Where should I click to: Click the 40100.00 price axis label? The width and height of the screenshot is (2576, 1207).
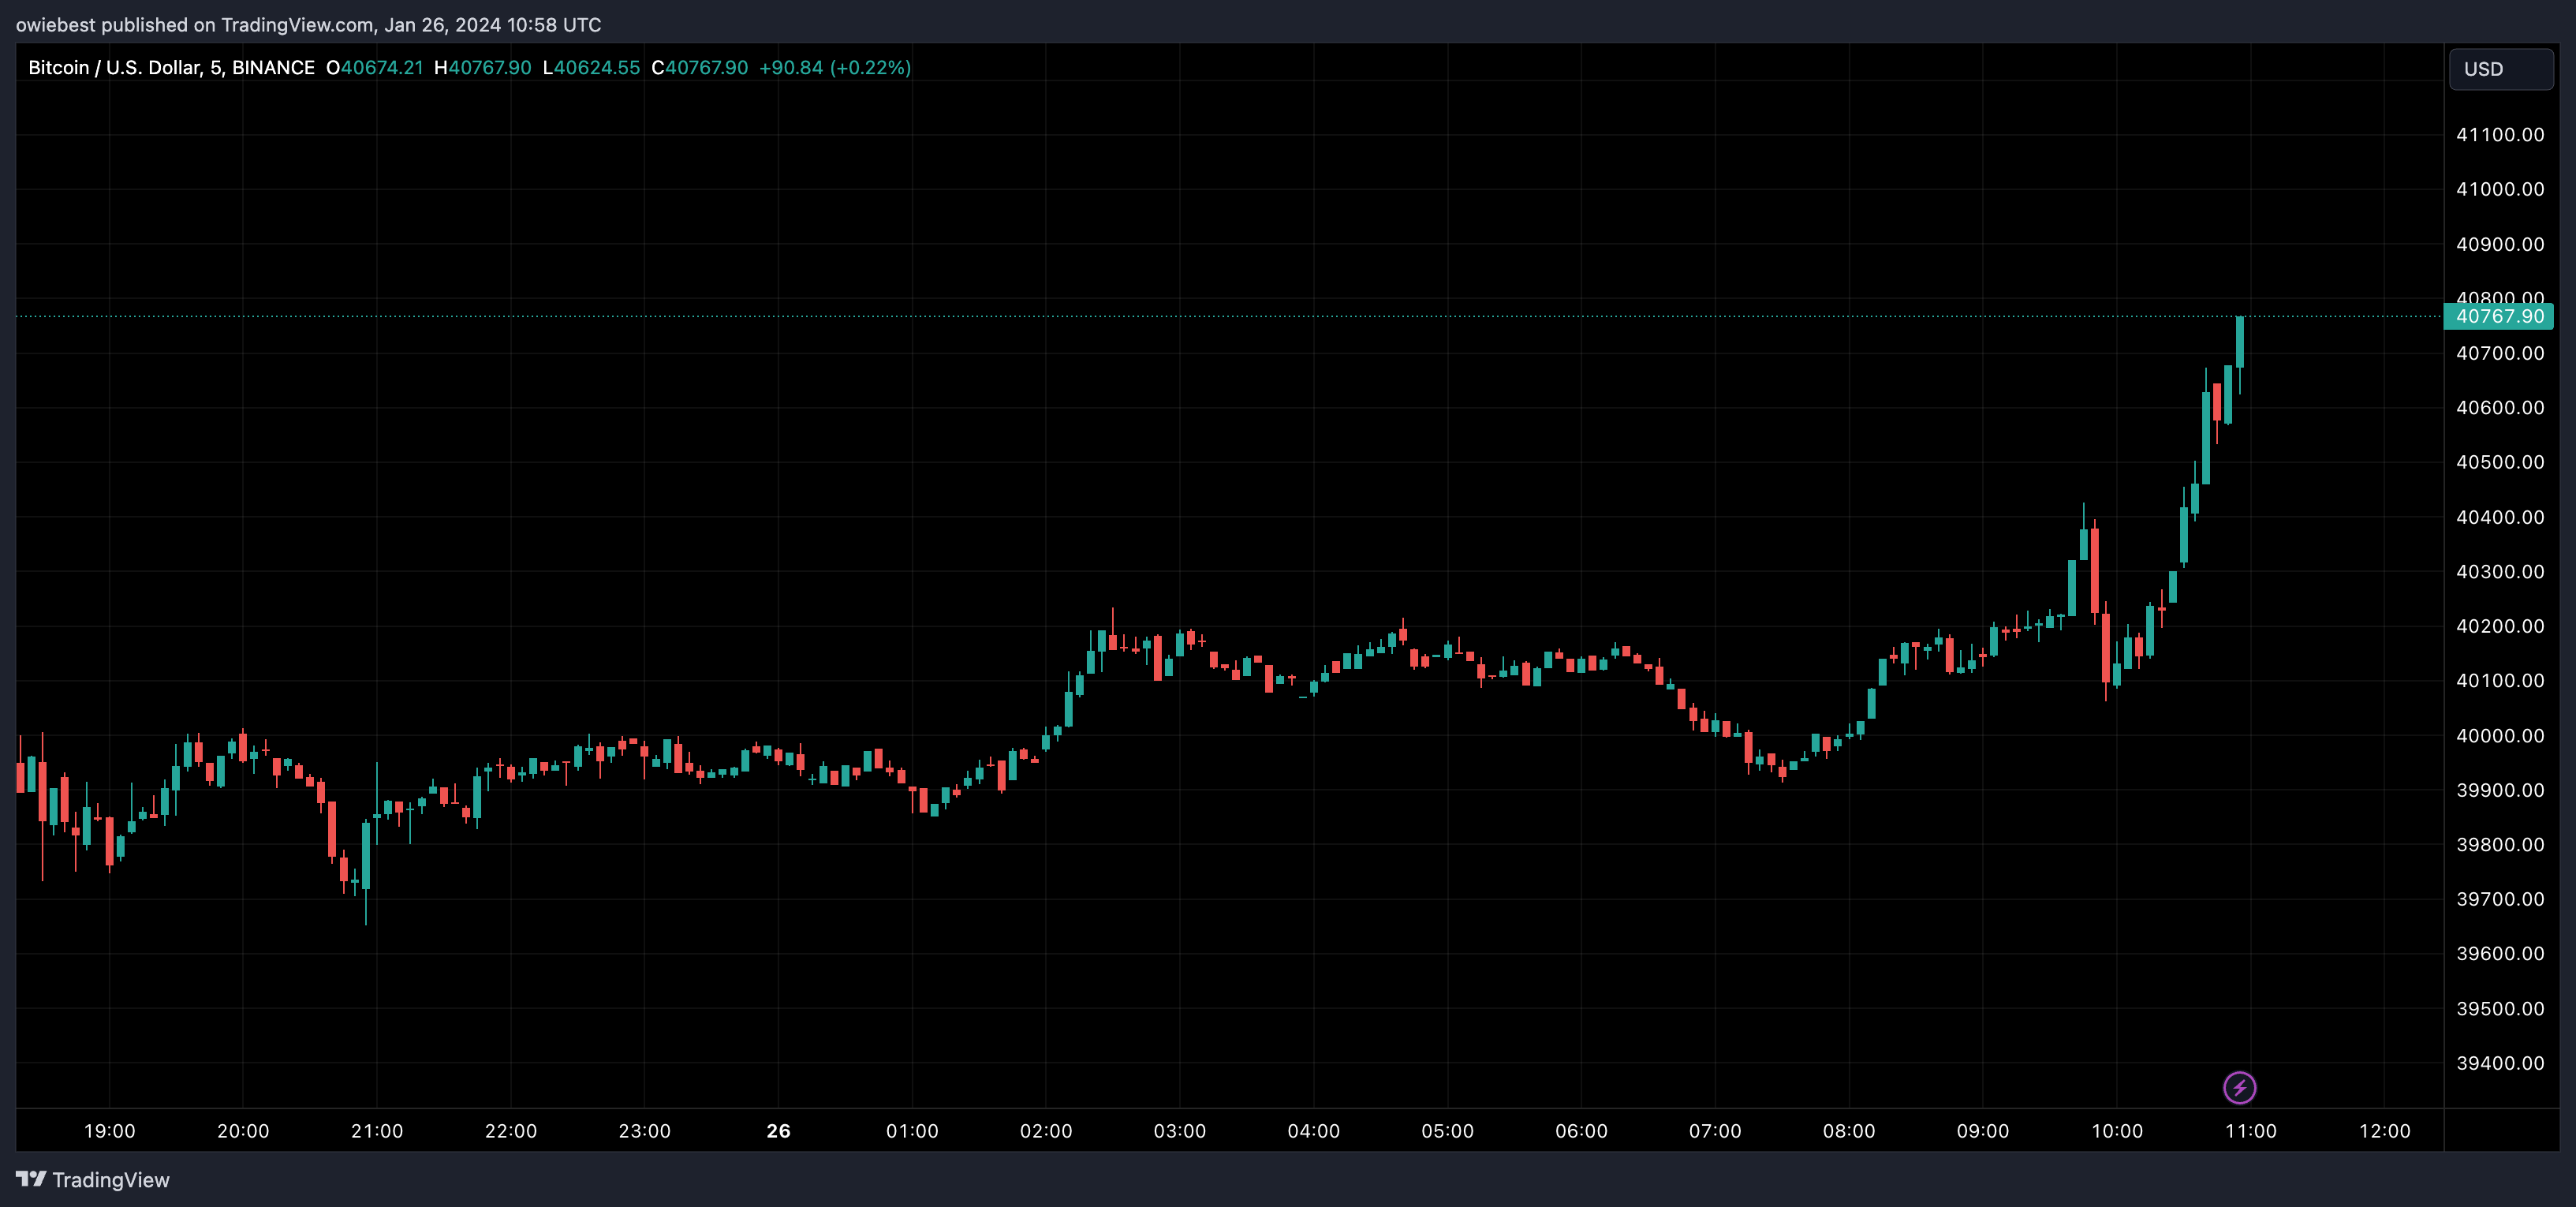click(2500, 680)
